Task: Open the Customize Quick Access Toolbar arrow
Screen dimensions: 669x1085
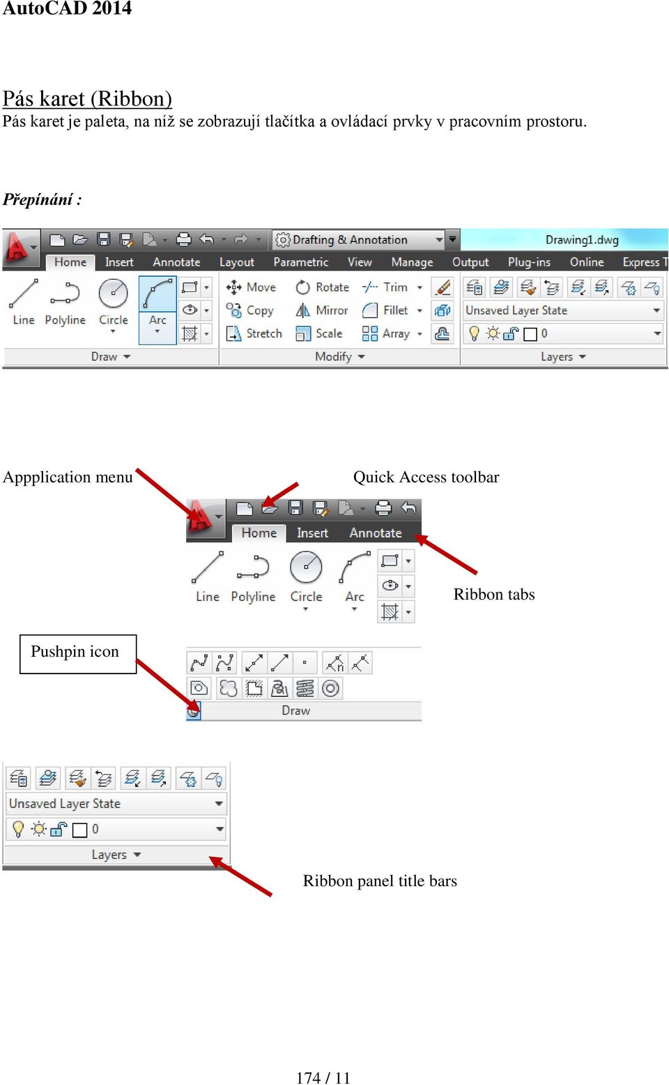Action: 453,239
